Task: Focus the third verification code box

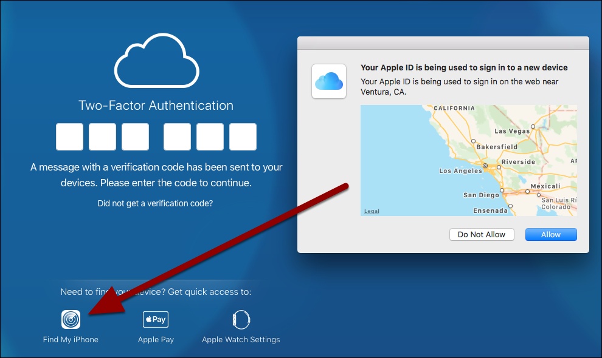Action: (x=135, y=137)
